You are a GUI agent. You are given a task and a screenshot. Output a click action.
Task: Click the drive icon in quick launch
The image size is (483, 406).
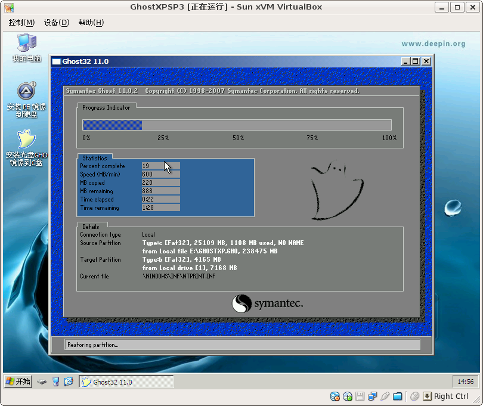pos(42,382)
